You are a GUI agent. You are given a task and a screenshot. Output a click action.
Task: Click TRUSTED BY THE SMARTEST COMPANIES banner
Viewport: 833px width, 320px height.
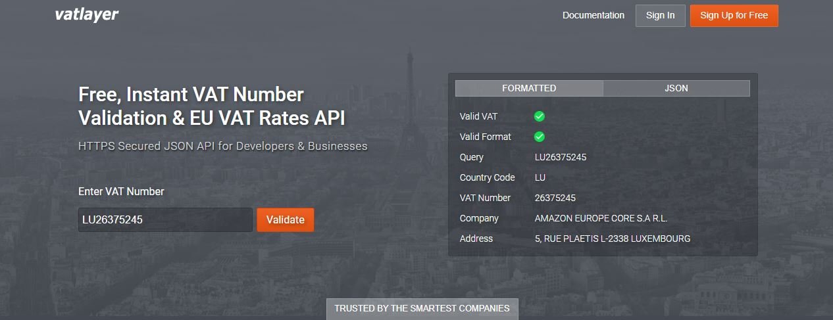pyautogui.click(x=422, y=308)
